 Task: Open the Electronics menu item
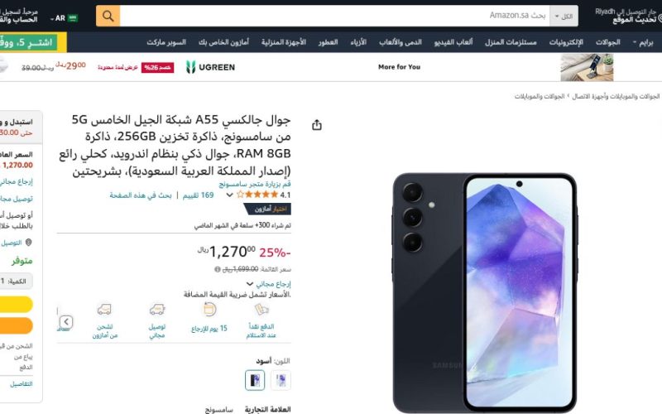(566, 42)
